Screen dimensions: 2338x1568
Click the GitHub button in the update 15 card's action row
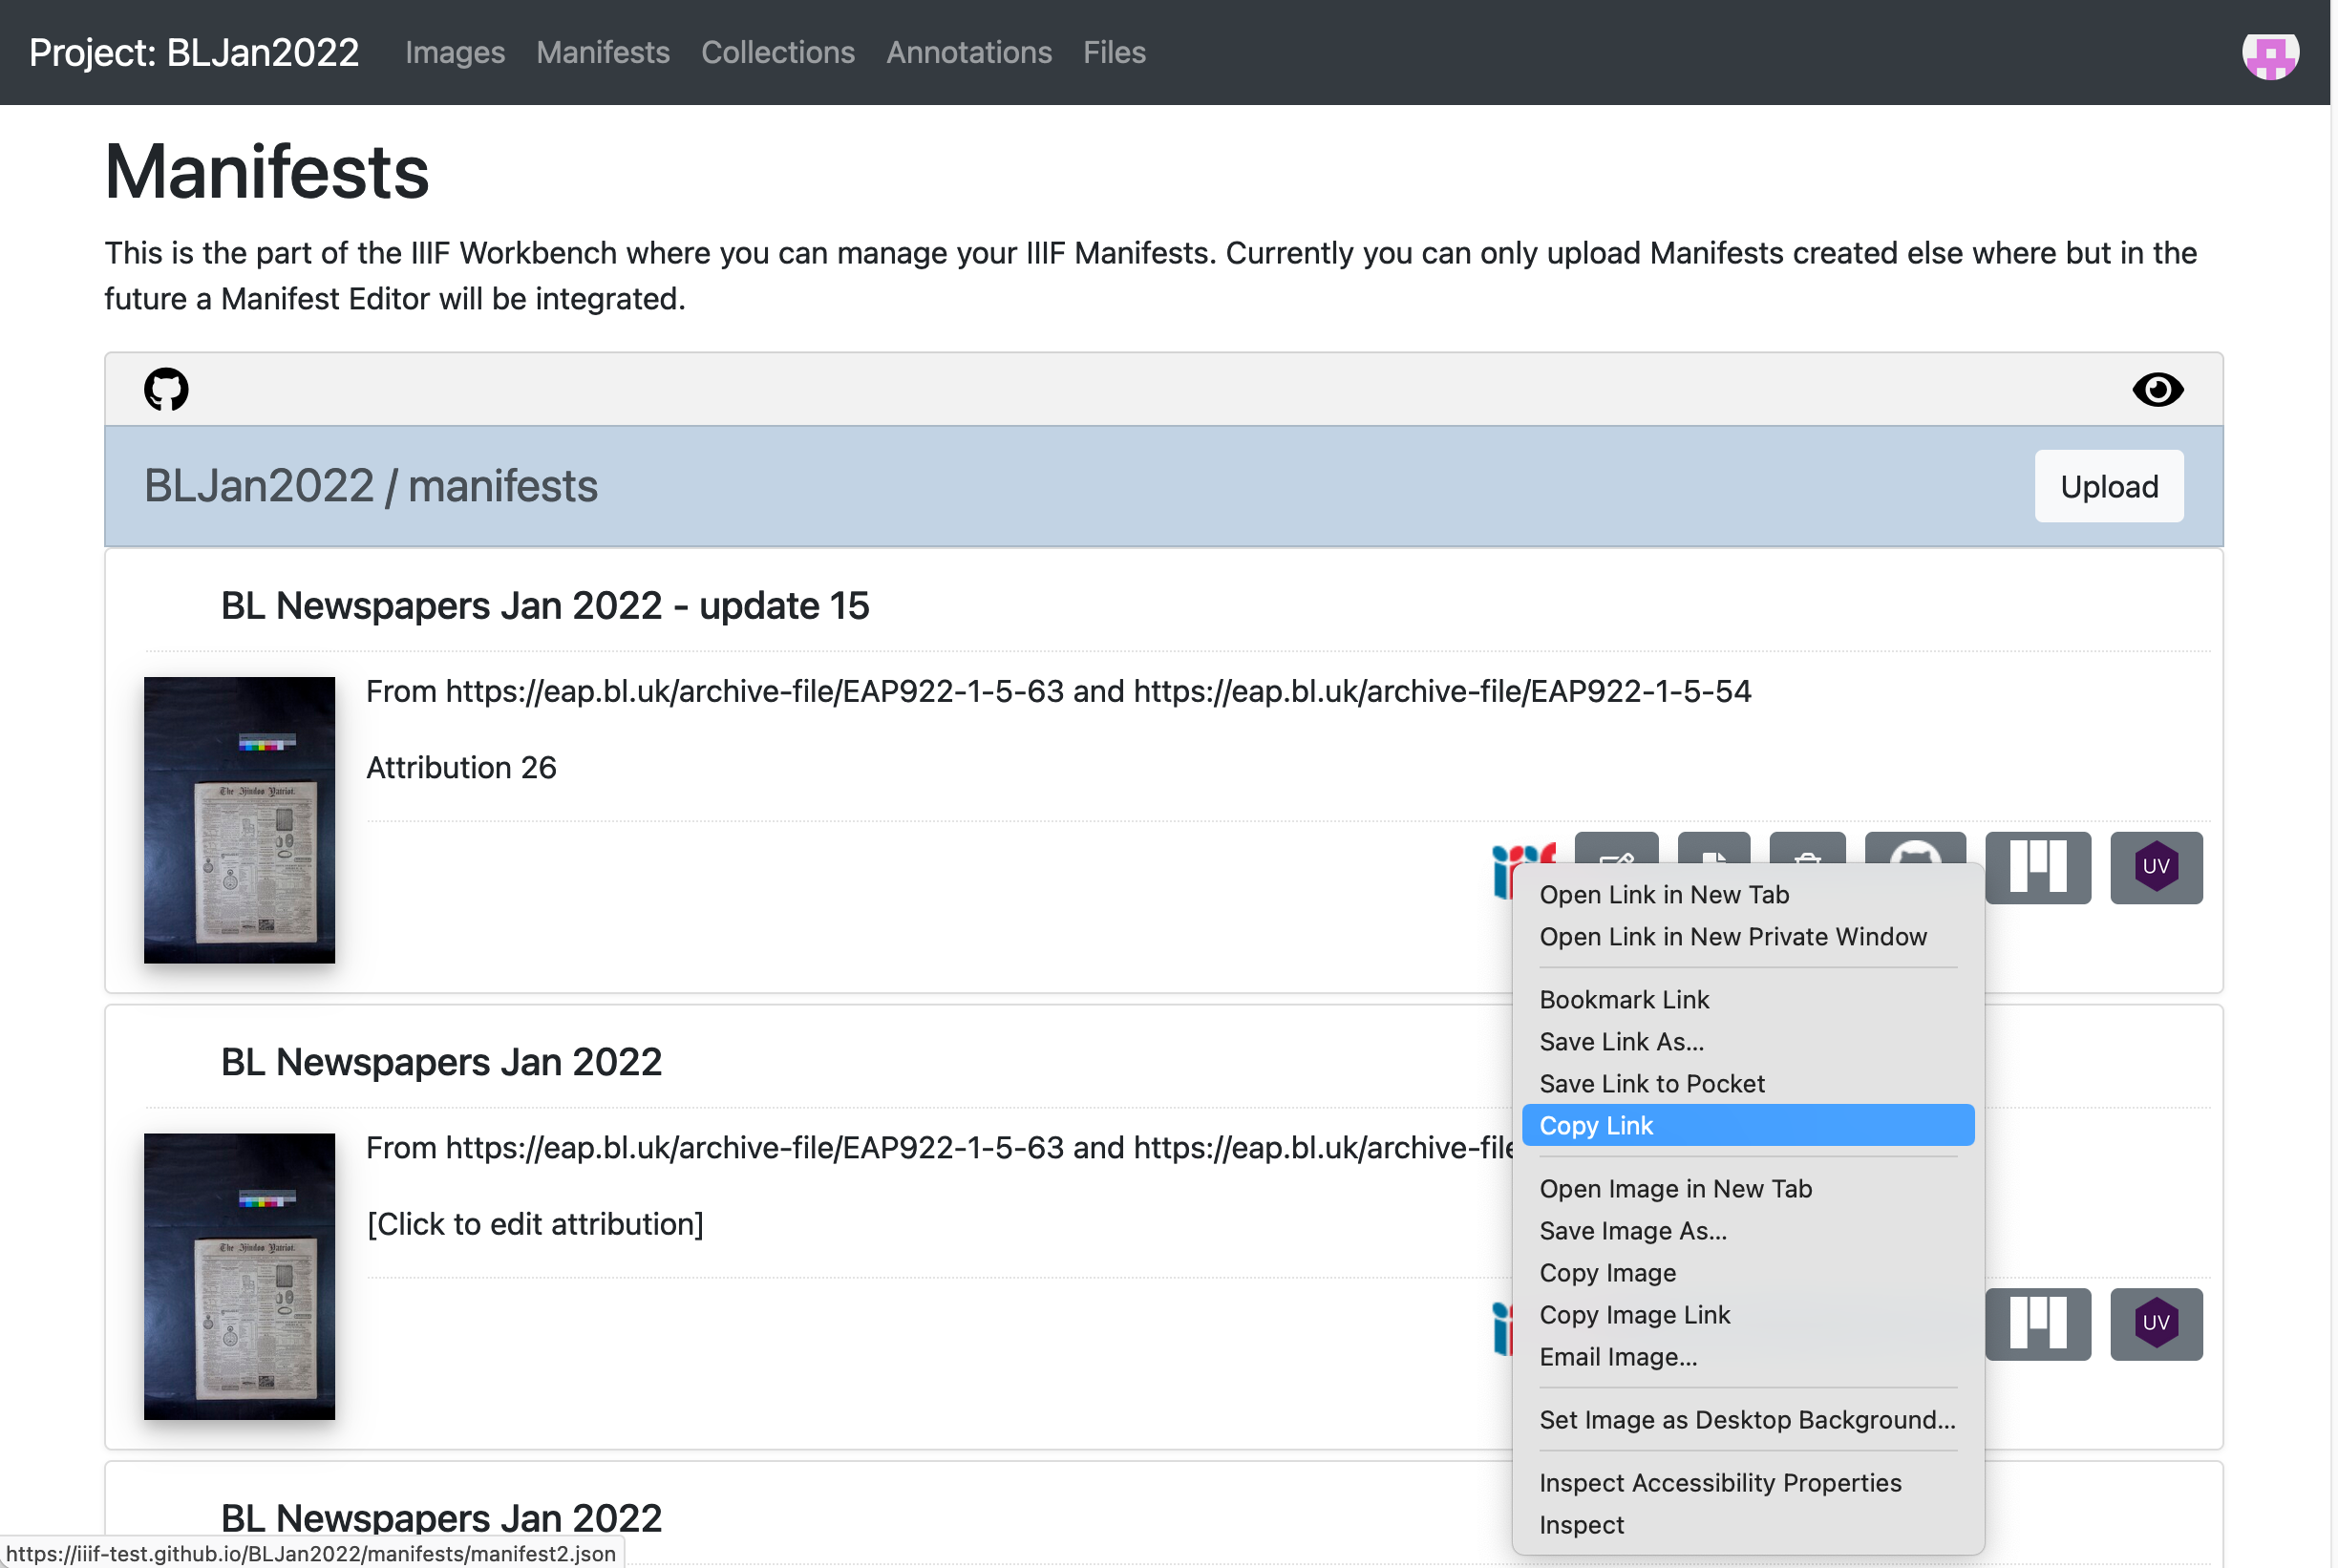pos(1915,847)
